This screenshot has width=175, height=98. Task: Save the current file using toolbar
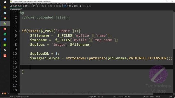(16, 6)
